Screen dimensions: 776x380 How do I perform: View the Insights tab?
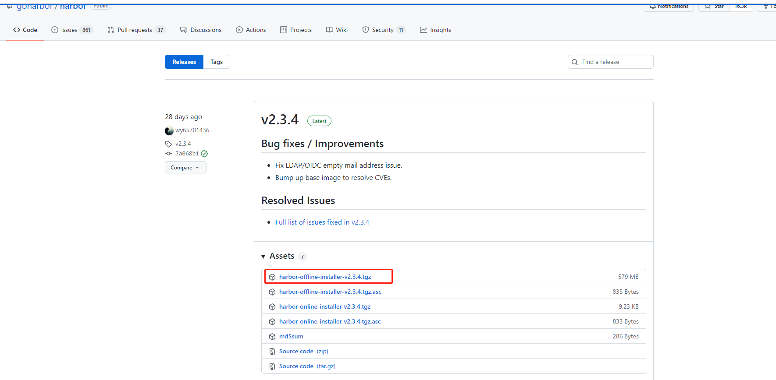(435, 30)
